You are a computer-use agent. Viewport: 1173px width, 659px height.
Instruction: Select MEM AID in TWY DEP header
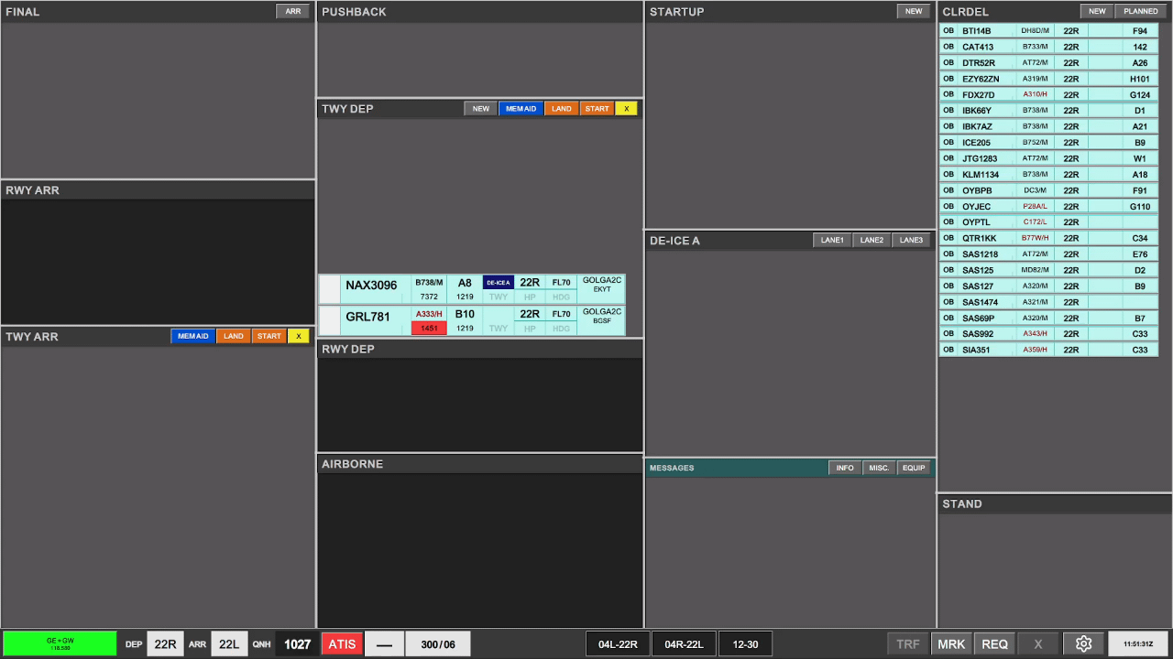(521, 109)
